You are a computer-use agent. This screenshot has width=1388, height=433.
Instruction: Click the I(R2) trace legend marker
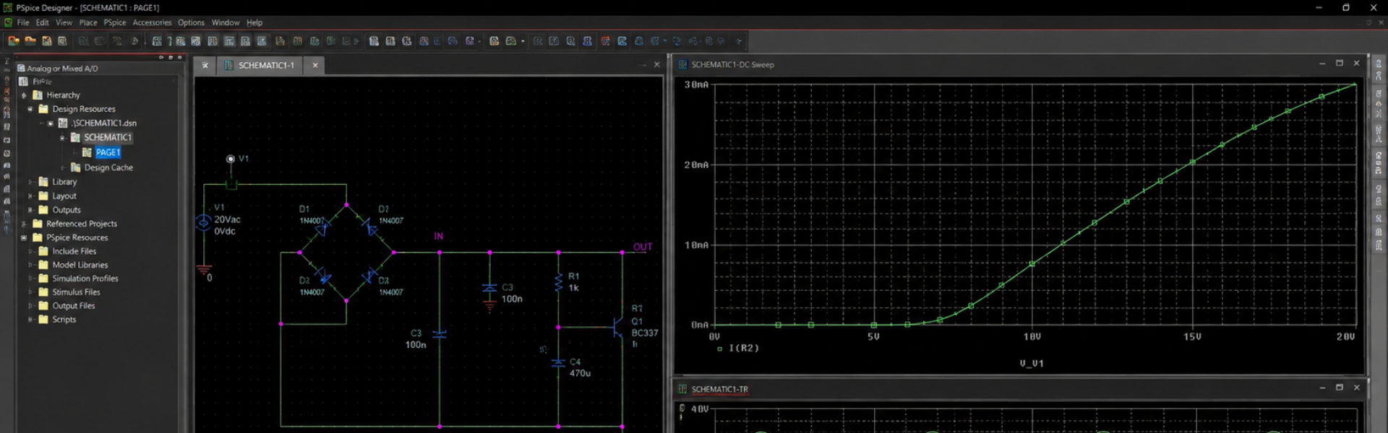[719, 349]
